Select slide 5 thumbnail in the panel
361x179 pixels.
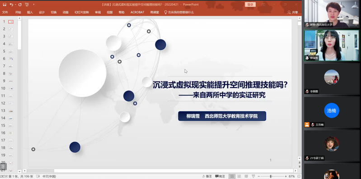click(x=11, y=51)
